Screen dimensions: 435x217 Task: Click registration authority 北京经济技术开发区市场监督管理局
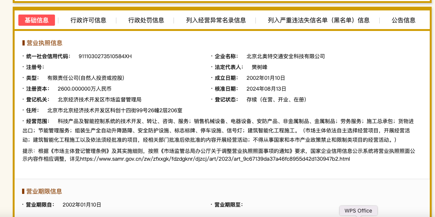99,100
